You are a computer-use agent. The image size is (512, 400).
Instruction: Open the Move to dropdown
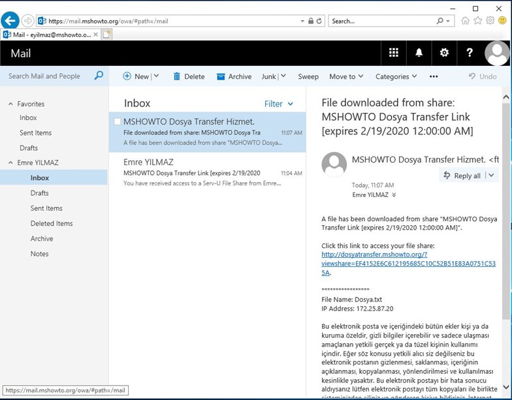coord(346,76)
